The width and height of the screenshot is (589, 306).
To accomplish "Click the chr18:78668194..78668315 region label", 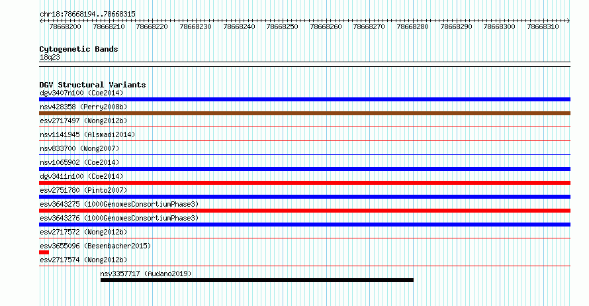I will coord(87,14).
